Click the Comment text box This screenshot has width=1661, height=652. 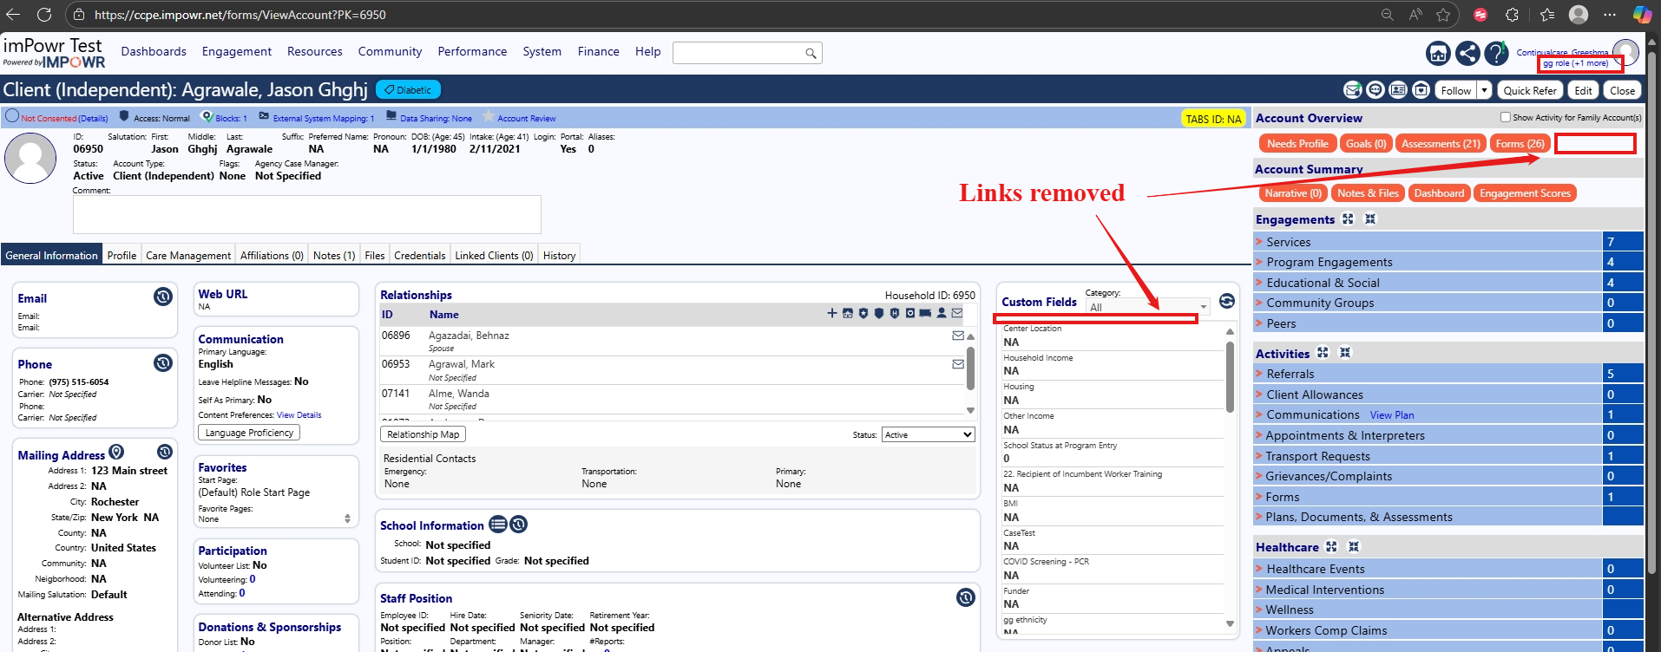coord(307,214)
